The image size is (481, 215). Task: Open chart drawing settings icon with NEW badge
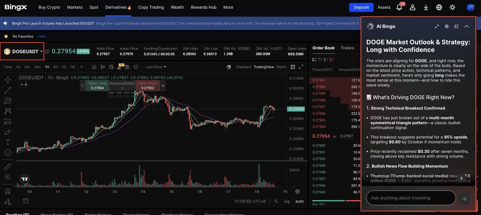coord(112,67)
